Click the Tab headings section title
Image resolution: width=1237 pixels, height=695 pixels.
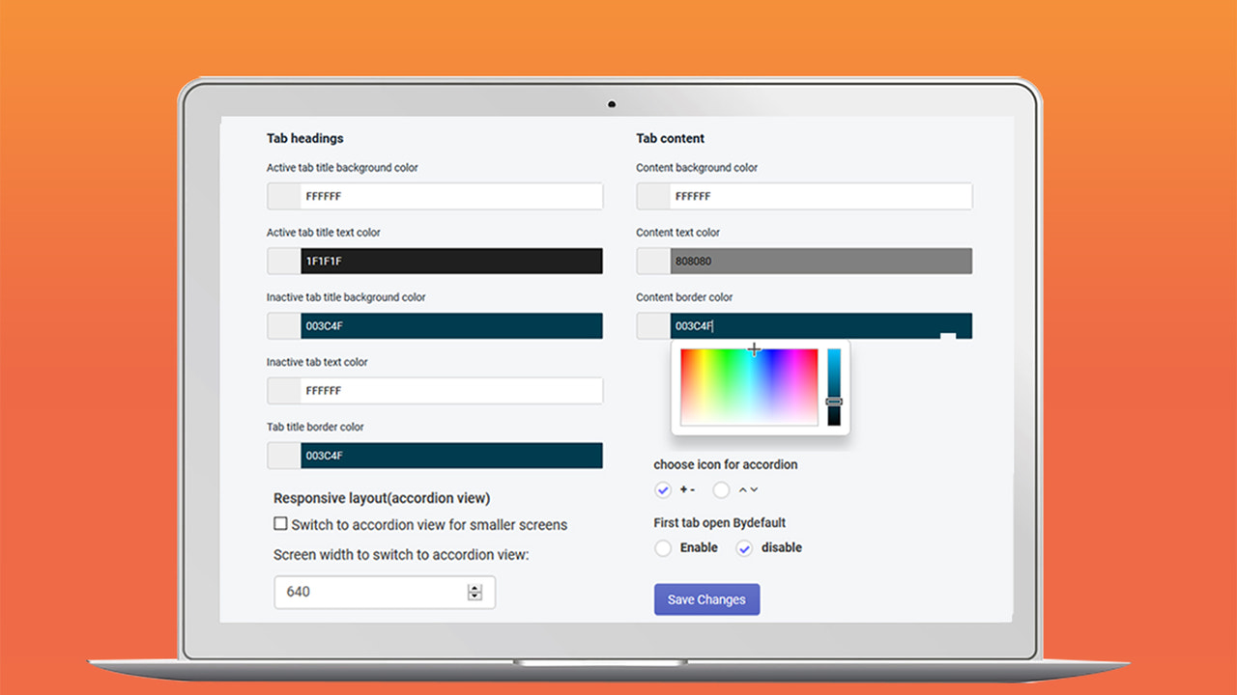pos(305,138)
